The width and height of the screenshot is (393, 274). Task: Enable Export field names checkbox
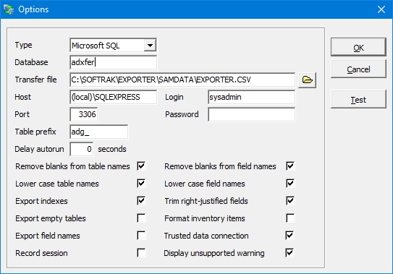tap(141, 236)
